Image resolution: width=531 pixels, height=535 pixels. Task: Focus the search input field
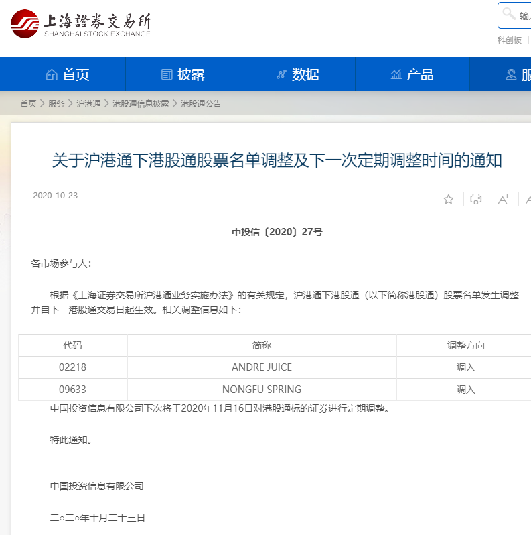(514, 15)
